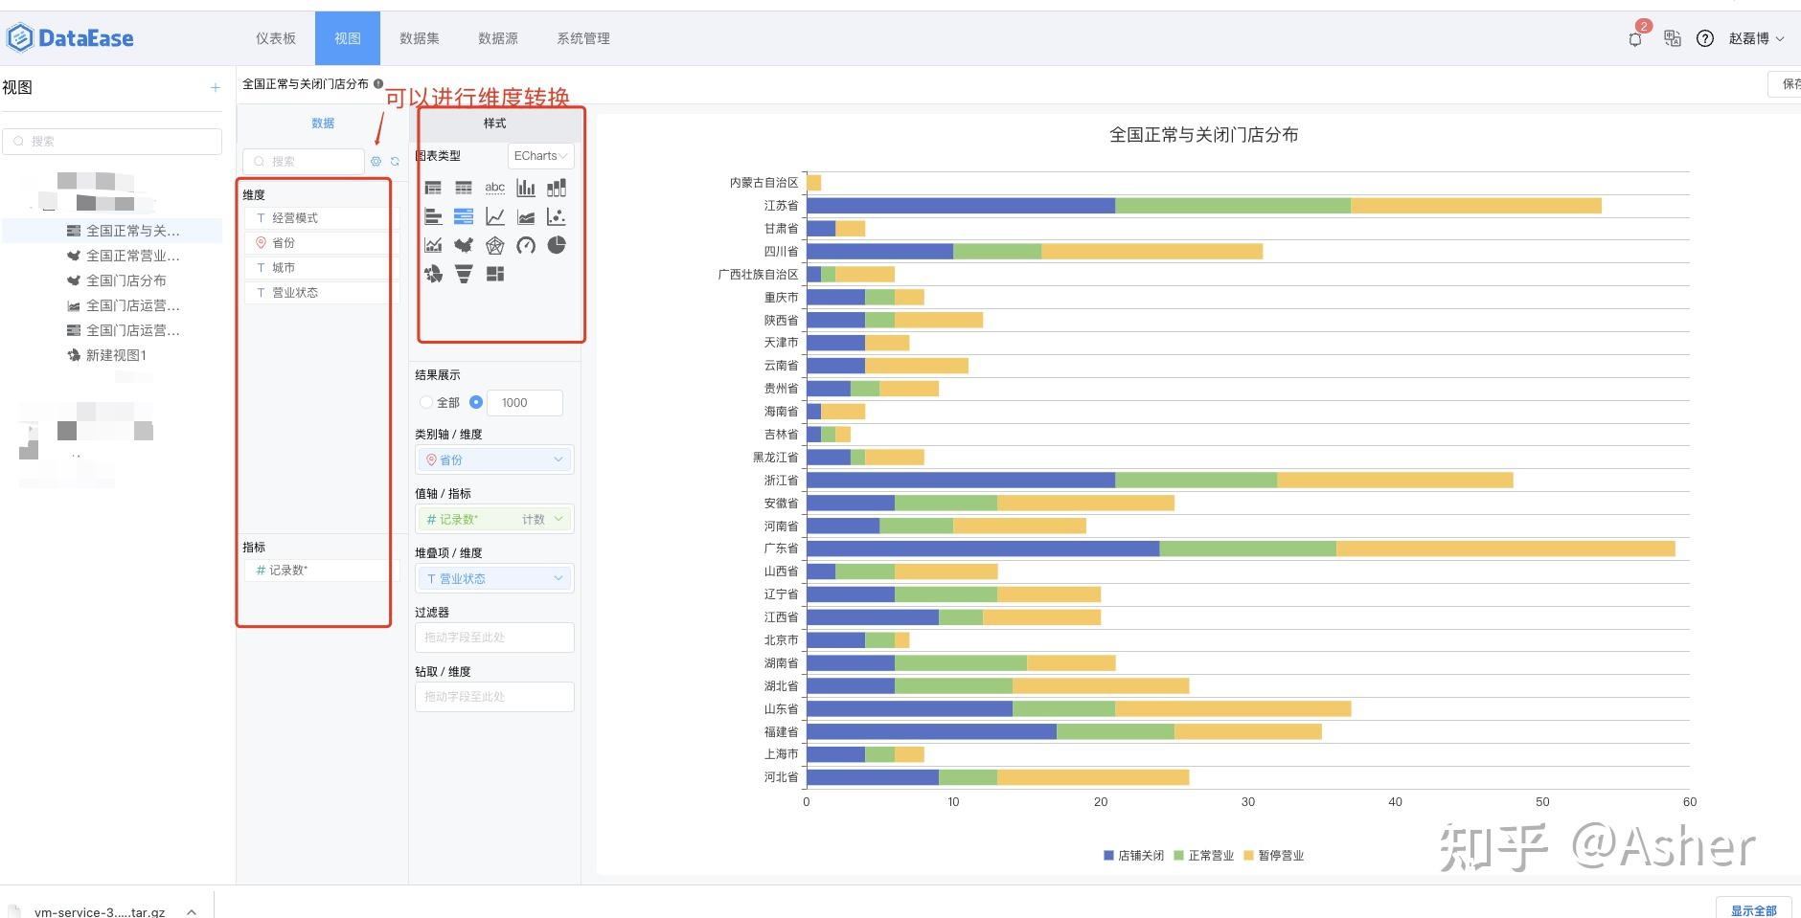Select the China map chart type
Viewport: 1801px width, 918px height.
pyautogui.click(x=464, y=245)
